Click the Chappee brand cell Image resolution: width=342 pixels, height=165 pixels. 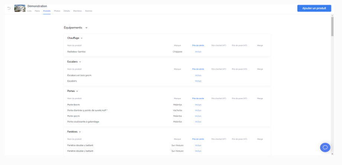pos(177,52)
